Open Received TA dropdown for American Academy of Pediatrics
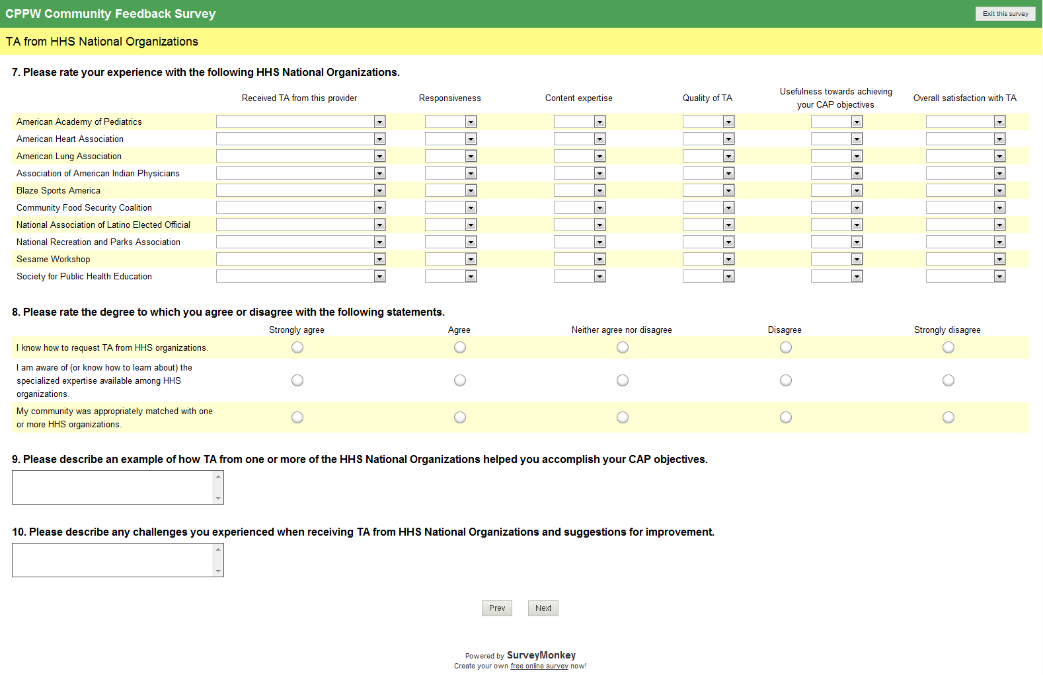 tap(301, 122)
